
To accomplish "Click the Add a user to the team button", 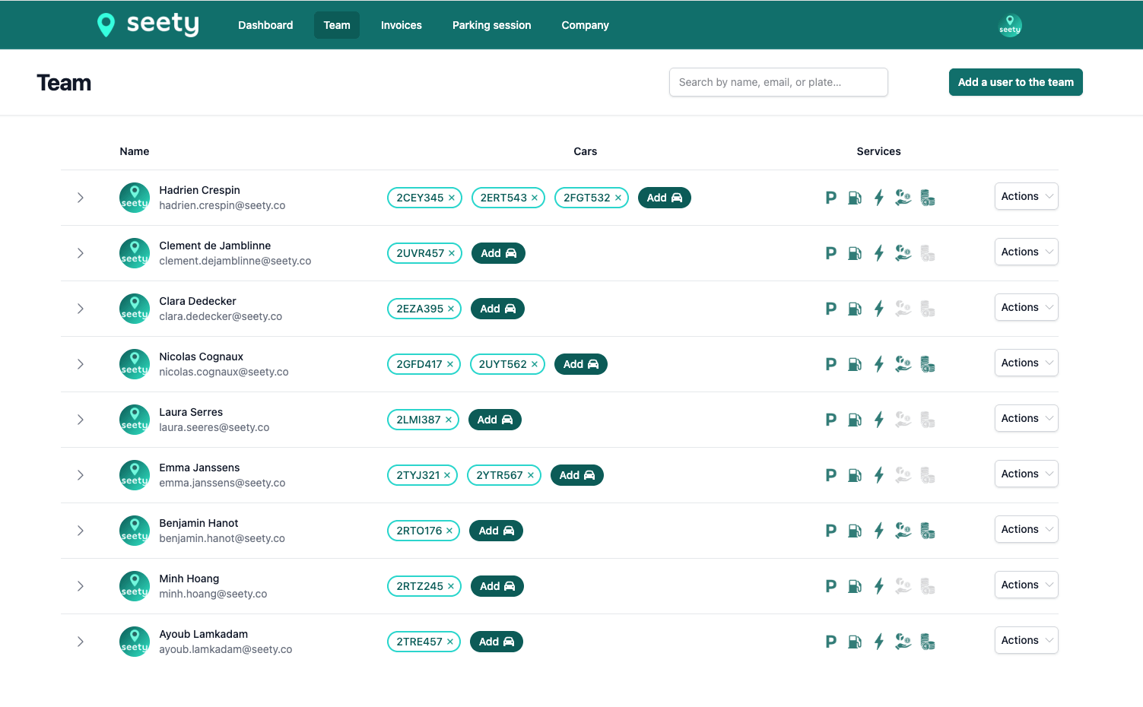I will coord(1015,81).
